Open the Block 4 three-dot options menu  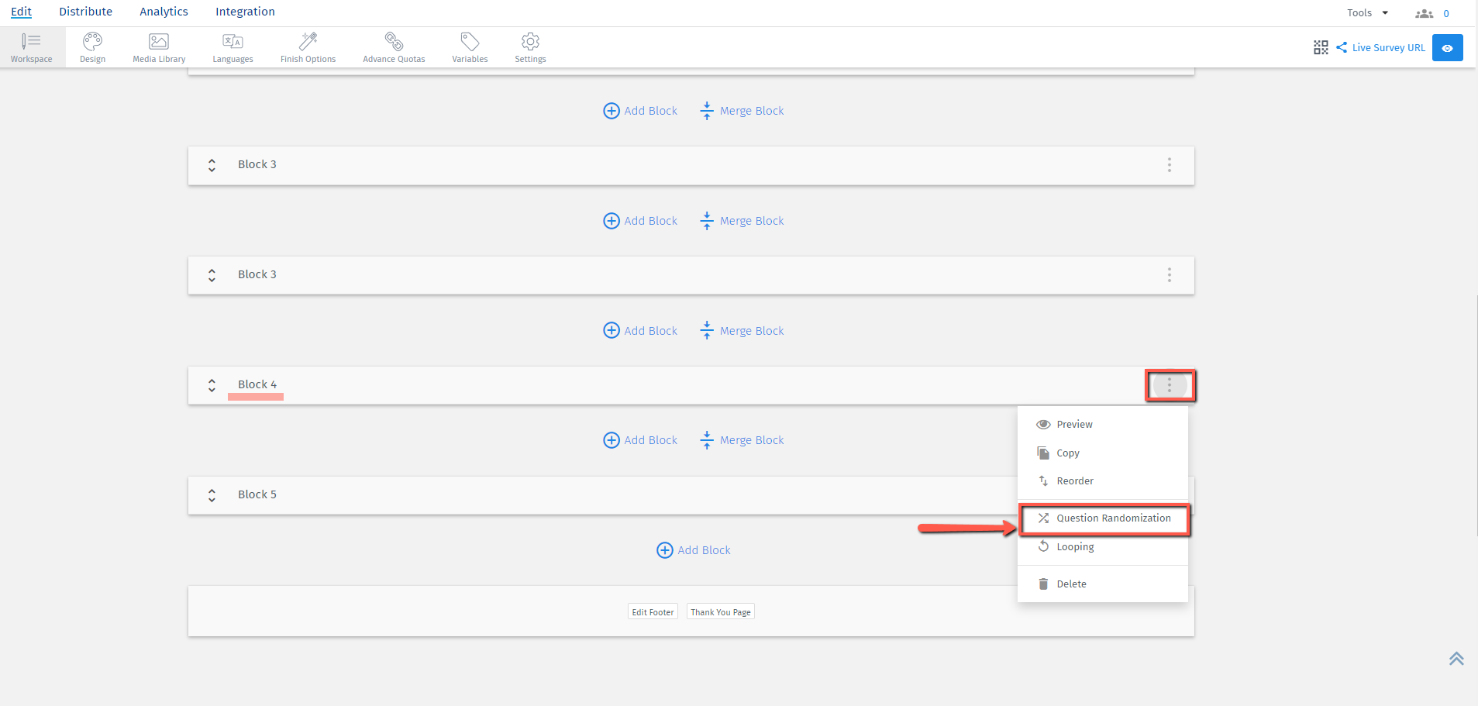pyautogui.click(x=1170, y=385)
